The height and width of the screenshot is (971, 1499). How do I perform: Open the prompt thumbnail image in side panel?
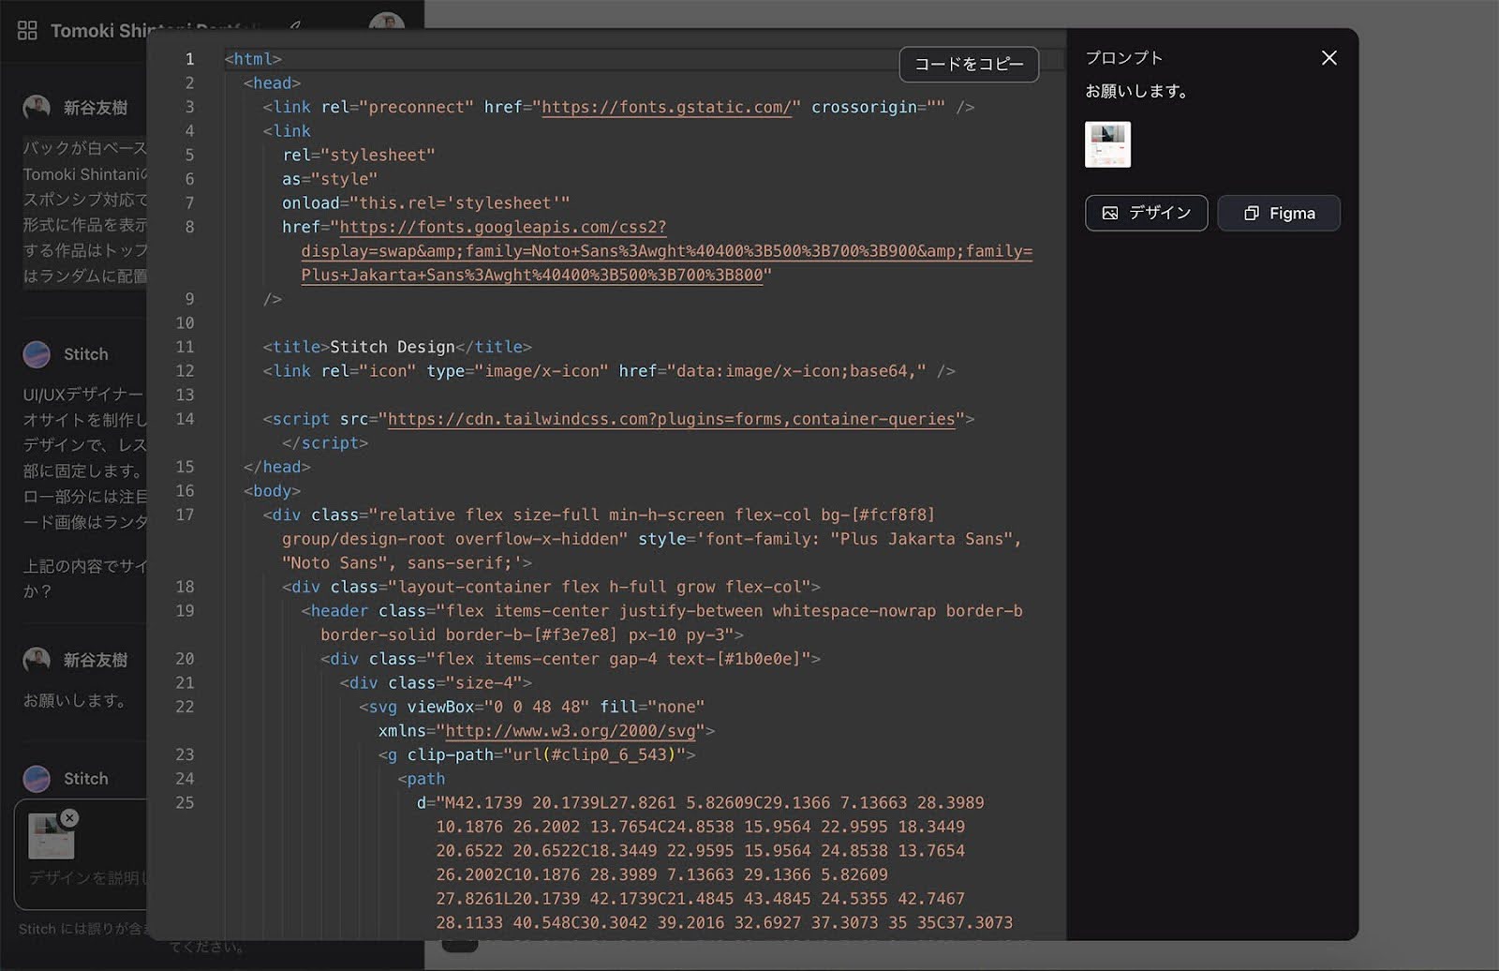[x=1107, y=145]
